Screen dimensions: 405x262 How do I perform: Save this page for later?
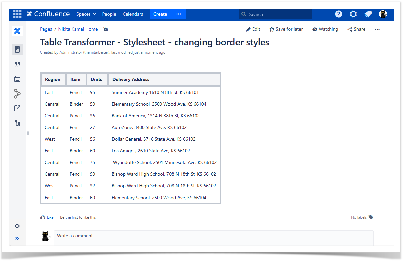coord(286,29)
